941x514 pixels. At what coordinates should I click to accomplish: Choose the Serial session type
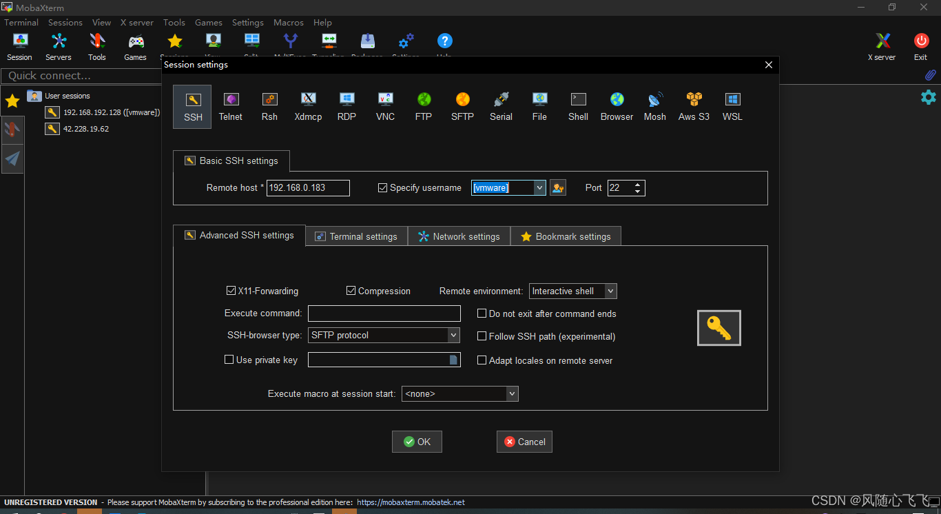click(x=501, y=107)
